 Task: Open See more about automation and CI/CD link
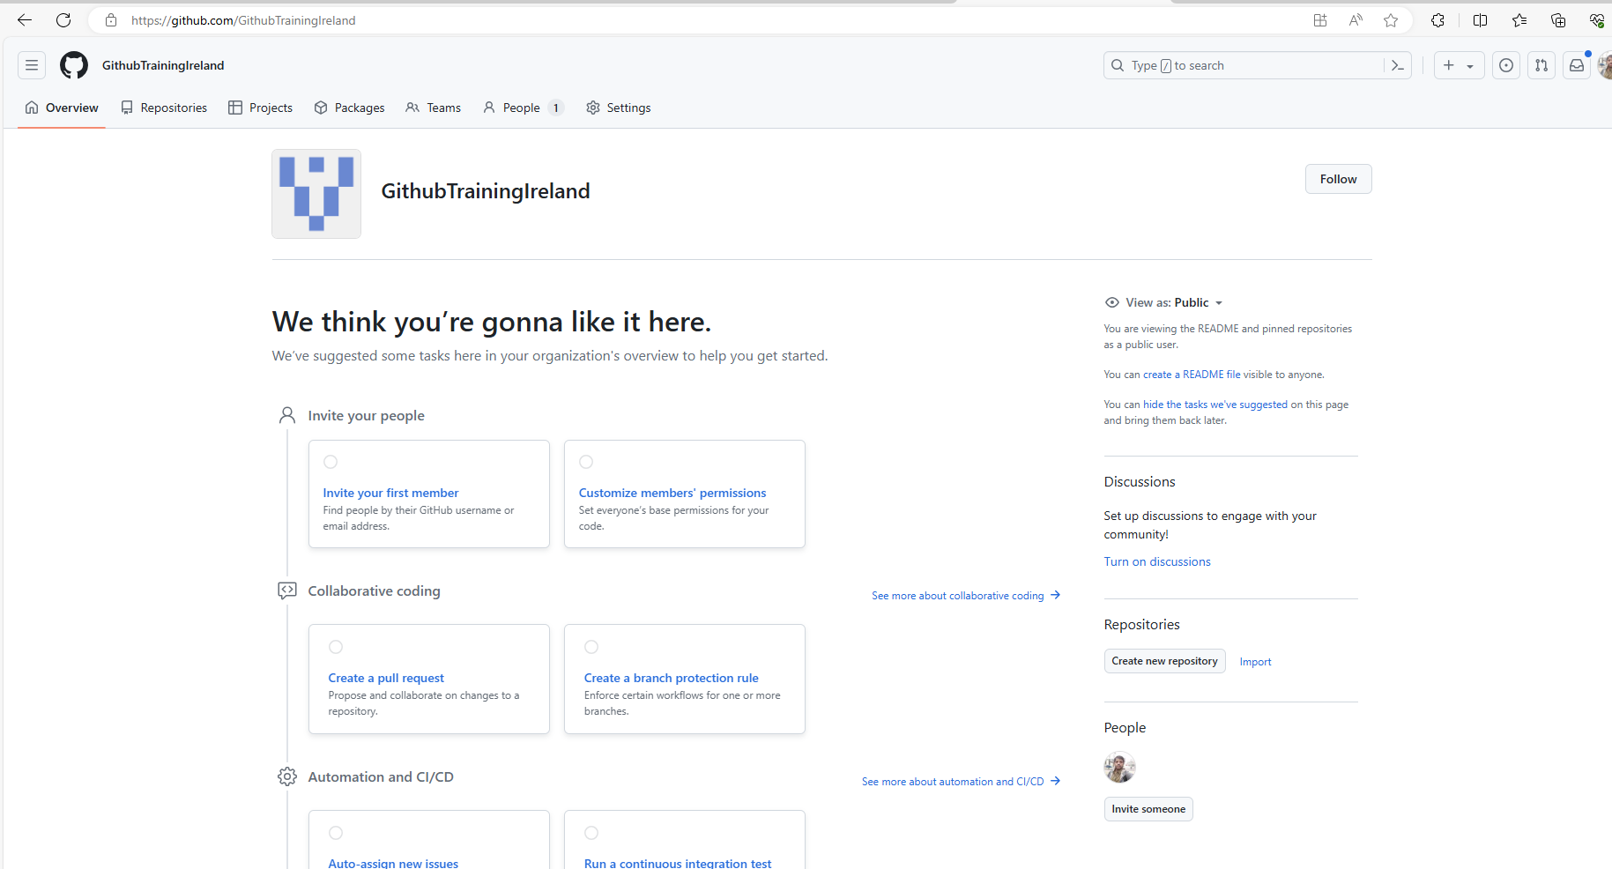coord(961,782)
